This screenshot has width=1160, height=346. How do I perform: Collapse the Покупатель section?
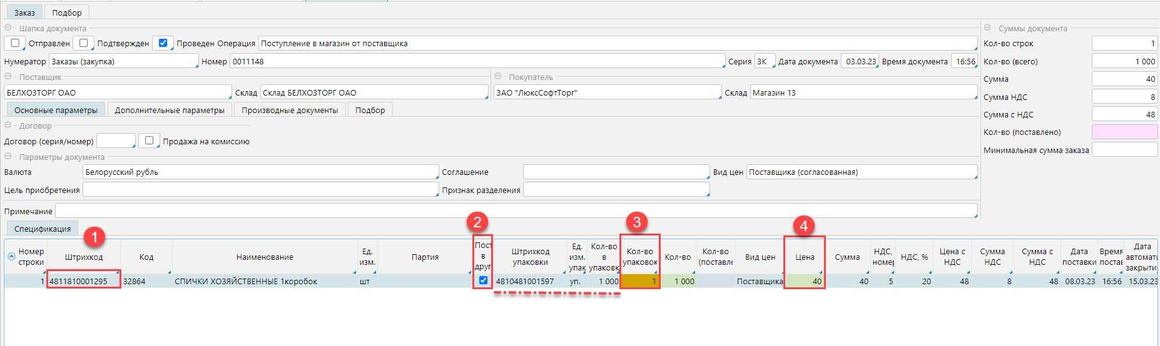click(x=498, y=77)
